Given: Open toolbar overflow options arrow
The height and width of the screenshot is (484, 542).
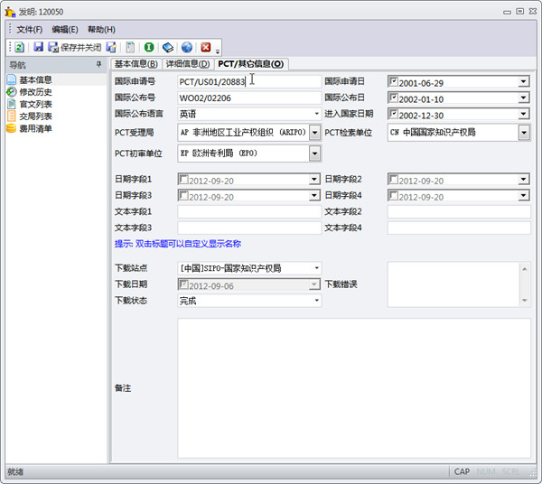Looking at the screenshot, I should pos(218,51).
